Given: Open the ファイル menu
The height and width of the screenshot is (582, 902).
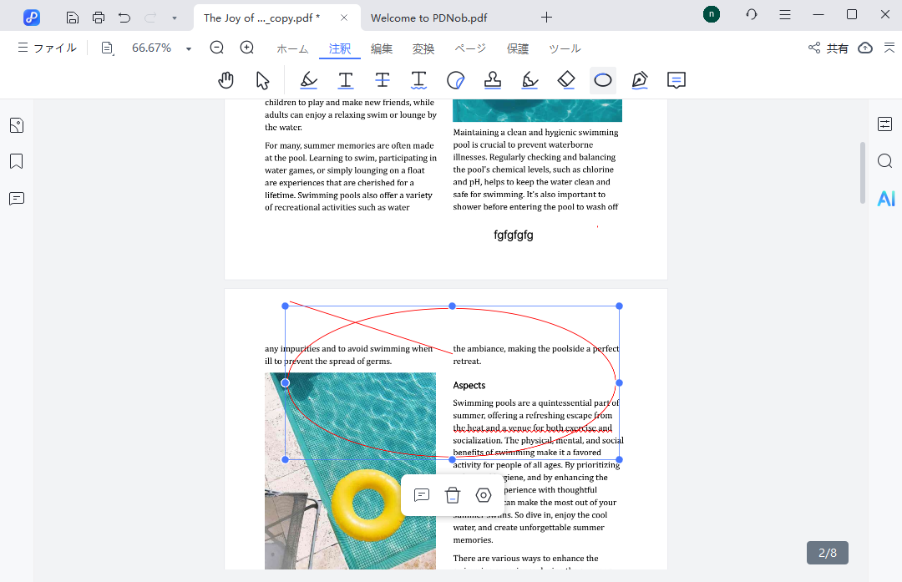Looking at the screenshot, I should [x=48, y=48].
